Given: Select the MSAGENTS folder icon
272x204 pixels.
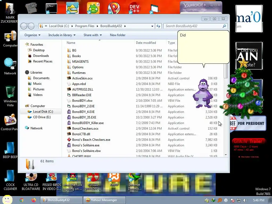Looking at the screenshot, I should 69,61.
